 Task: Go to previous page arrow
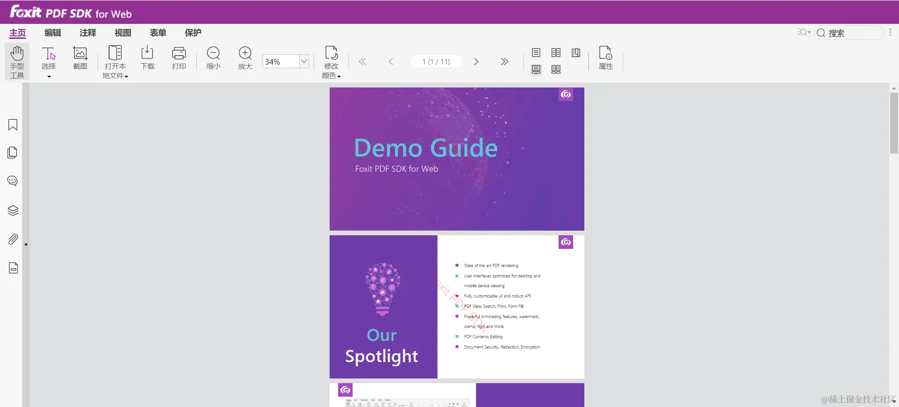(391, 61)
